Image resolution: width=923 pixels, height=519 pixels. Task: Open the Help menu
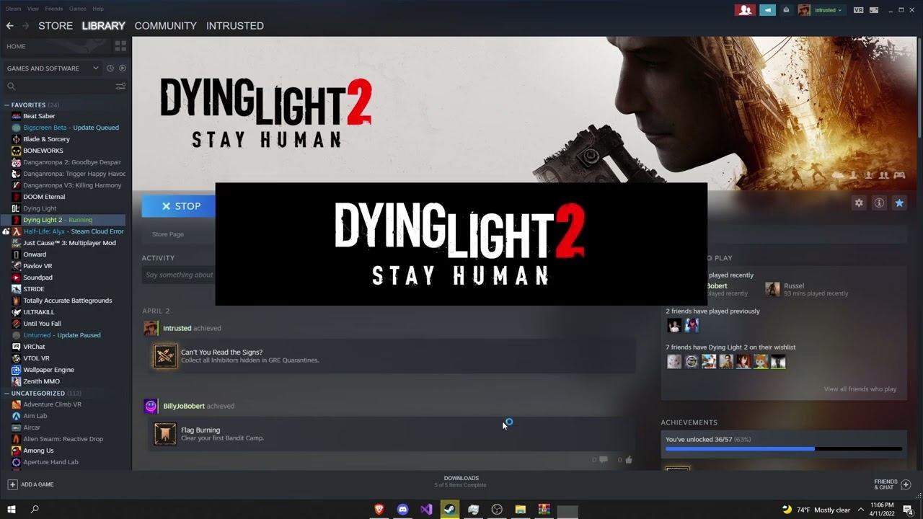click(x=98, y=9)
